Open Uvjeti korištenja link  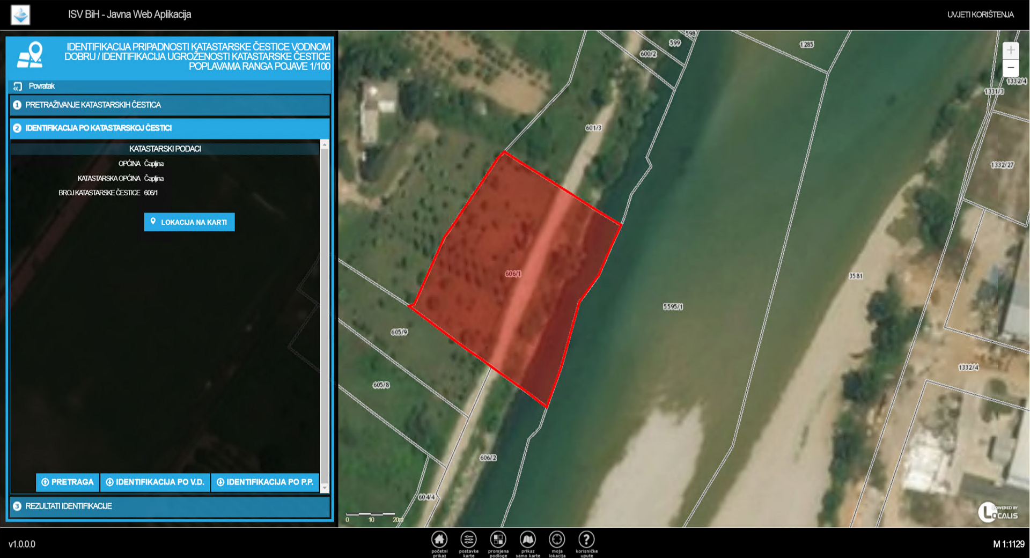[x=980, y=14]
